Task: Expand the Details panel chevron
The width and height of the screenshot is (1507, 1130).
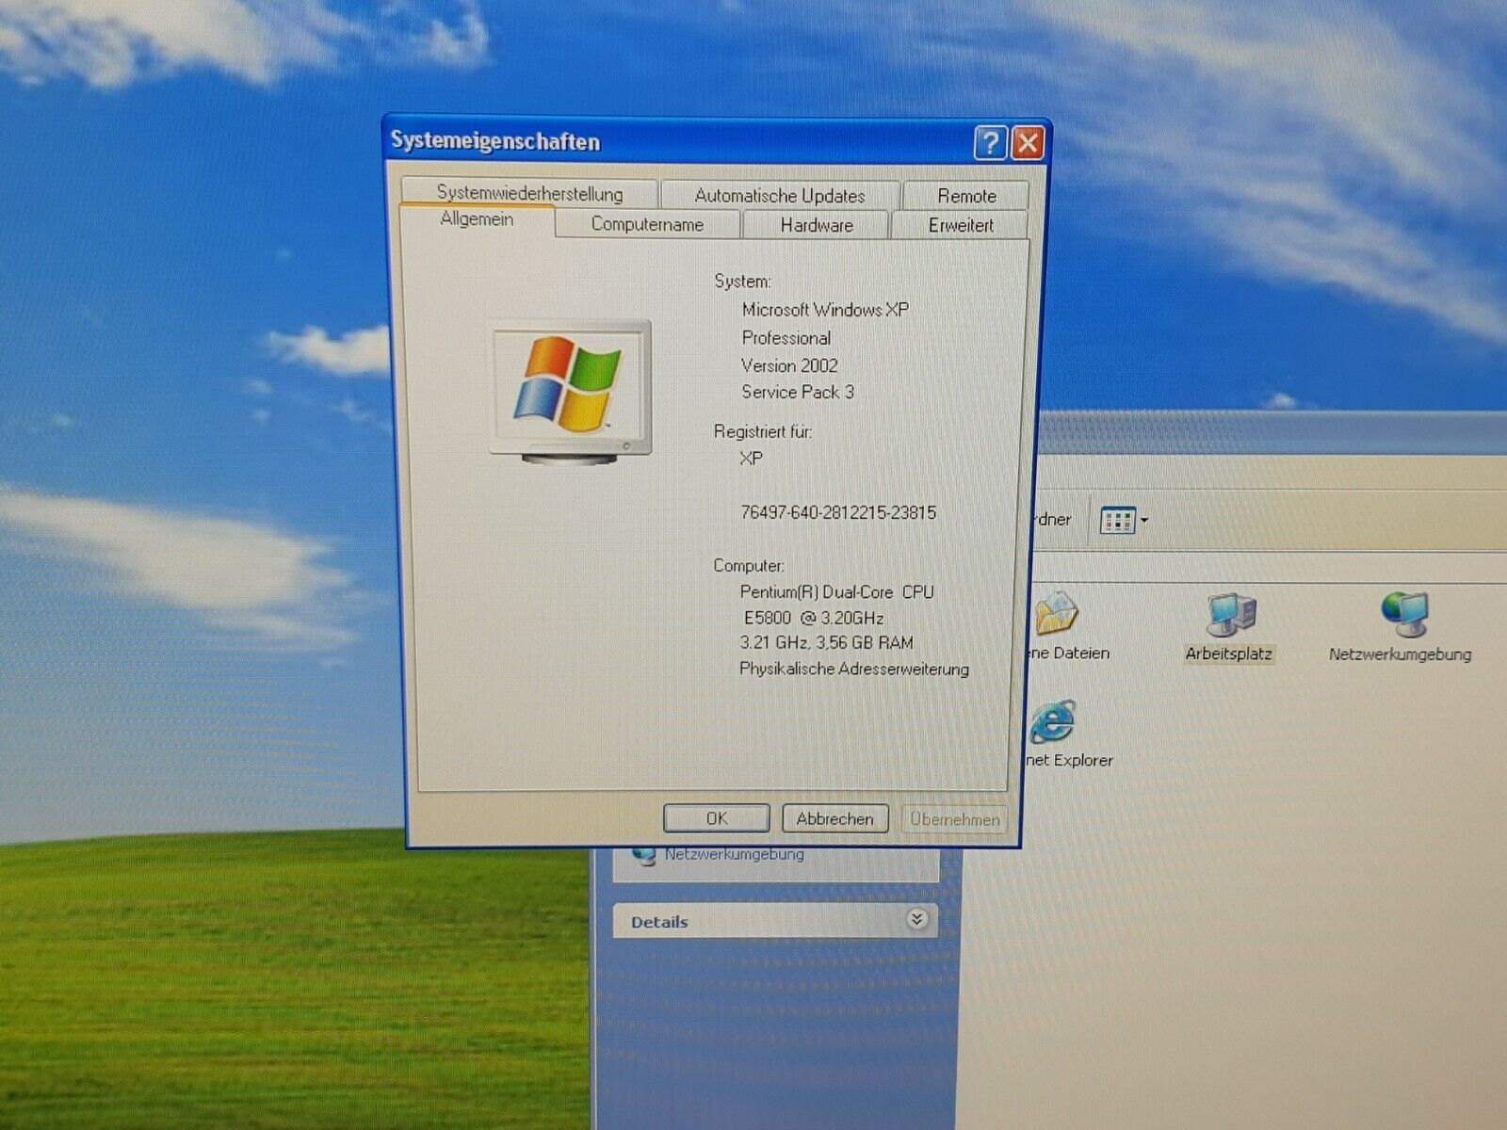Action: 917,919
